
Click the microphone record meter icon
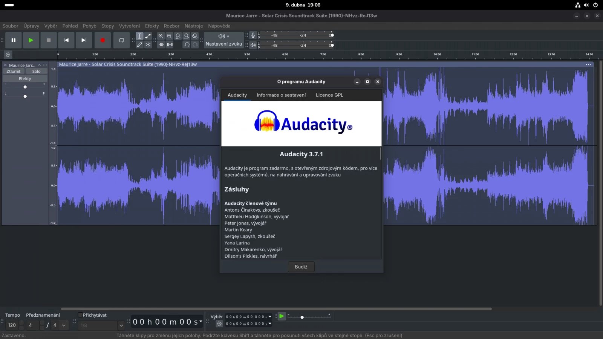click(253, 35)
